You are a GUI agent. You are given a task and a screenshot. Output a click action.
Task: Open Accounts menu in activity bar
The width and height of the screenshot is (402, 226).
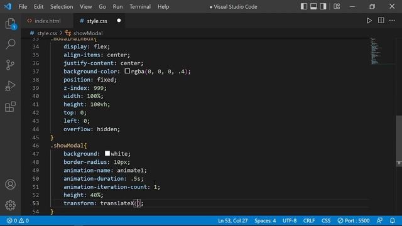coord(10,185)
